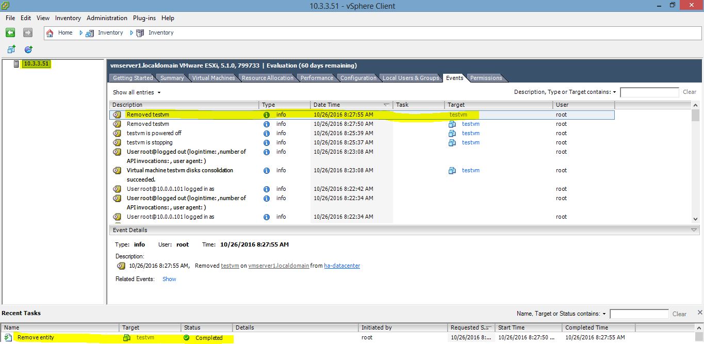This screenshot has width=704, height=344.
Task: Open vmserver1.localdomain link in Event Details
Action: pyautogui.click(x=279, y=266)
